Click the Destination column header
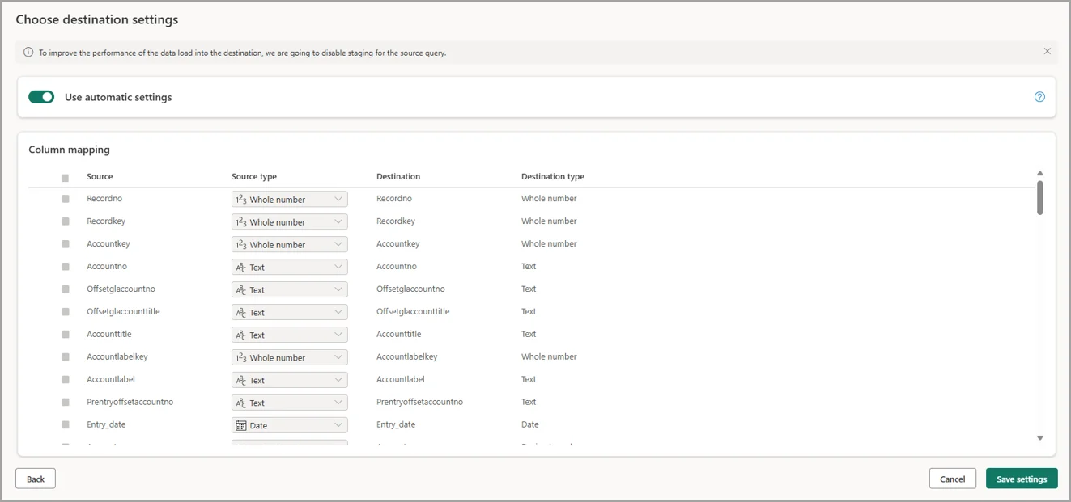 [x=398, y=176]
